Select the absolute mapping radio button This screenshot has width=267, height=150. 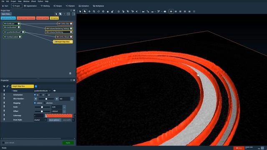click(x=45, y=103)
